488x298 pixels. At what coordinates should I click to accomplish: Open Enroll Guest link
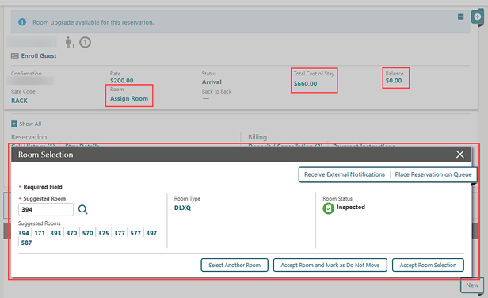39,55
